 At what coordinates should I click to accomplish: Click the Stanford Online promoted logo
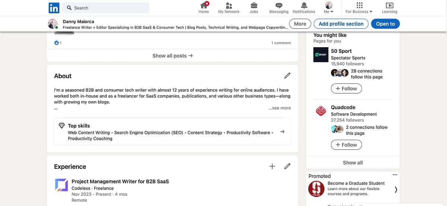pyautogui.click(x=316, y=189)
